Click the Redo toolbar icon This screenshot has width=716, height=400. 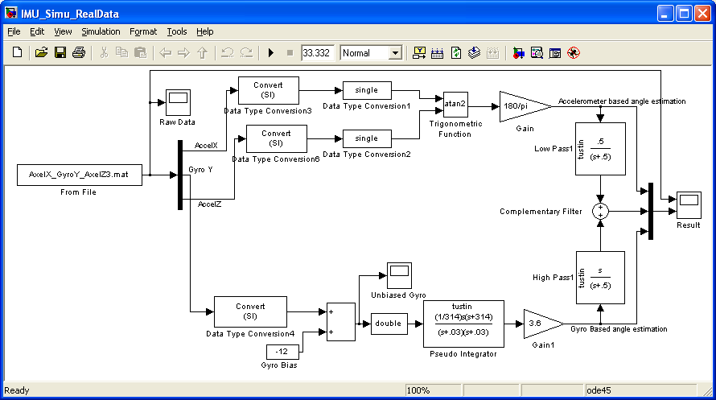[x=246, y=52]
